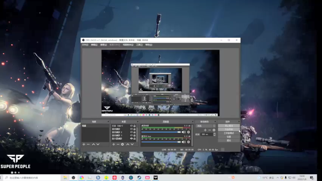The height and width of the screenshot is (181, 322).
Task: Click the mixer panel vertical scrollbar
Action: 192,135
